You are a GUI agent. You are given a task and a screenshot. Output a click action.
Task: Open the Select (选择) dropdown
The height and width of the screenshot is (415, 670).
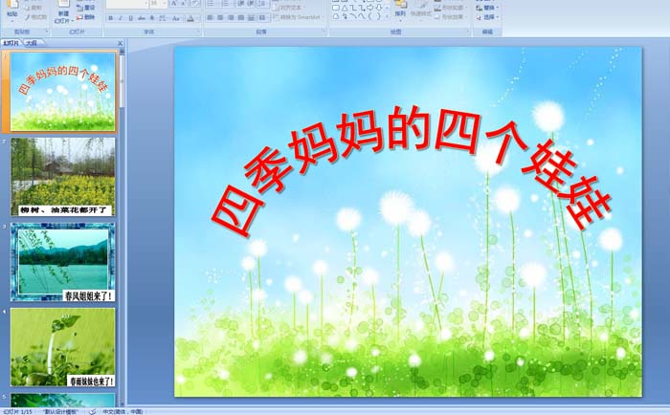pos(487,16)
